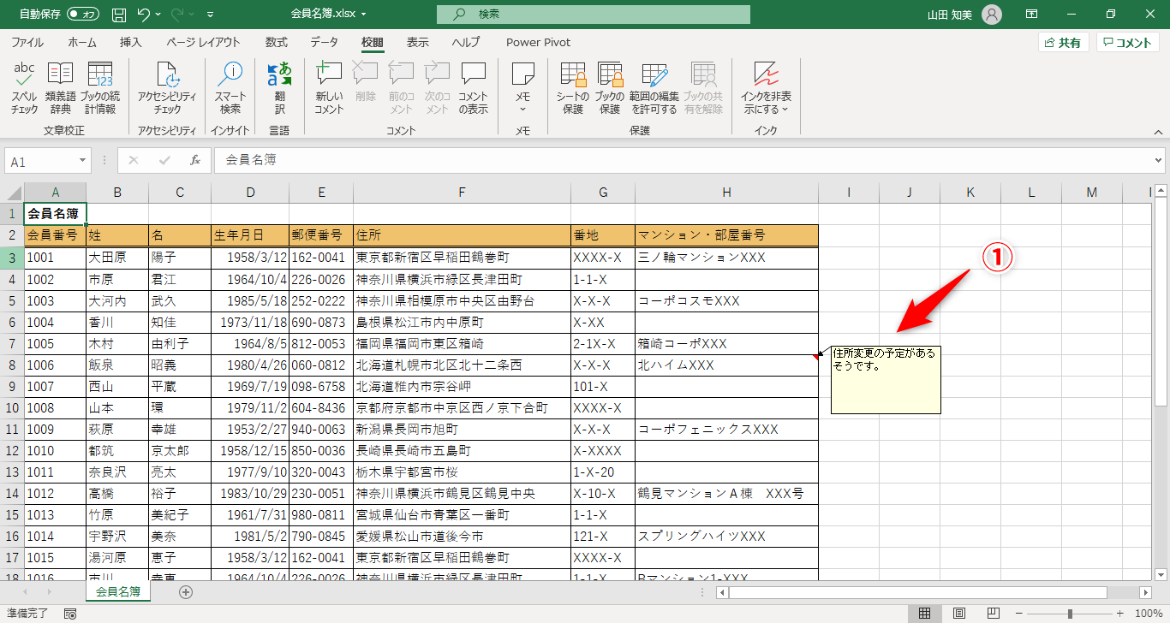Open the メモ notes menu
Viewport: 1170px width, 623px height.
(x=522, y=89)
